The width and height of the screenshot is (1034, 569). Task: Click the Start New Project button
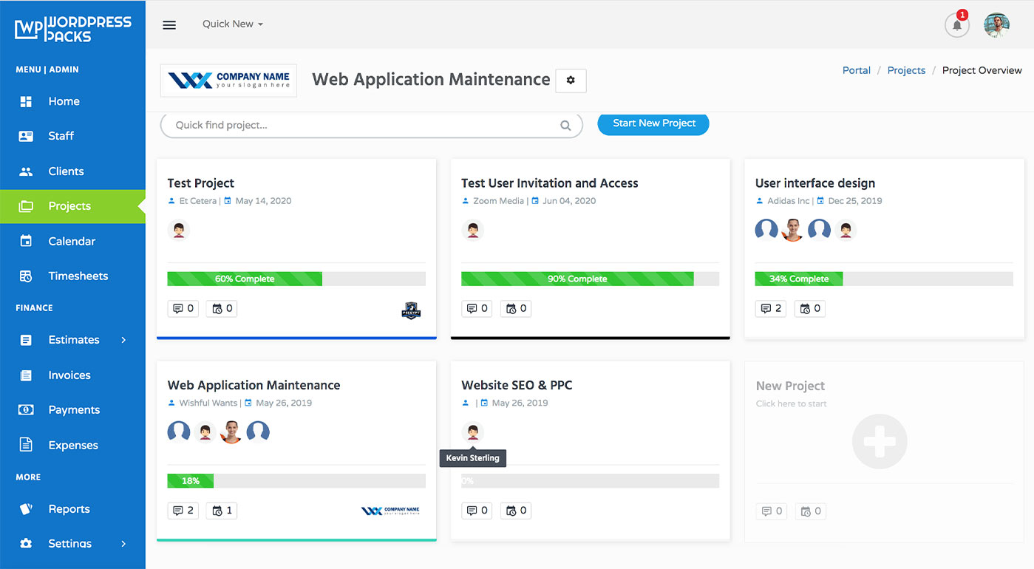[x=653, y=123]
